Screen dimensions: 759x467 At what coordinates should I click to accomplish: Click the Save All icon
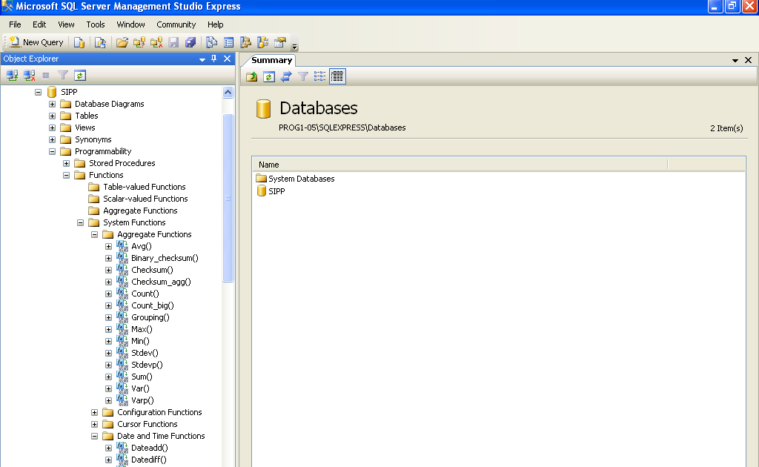click(x=190, y=42)
